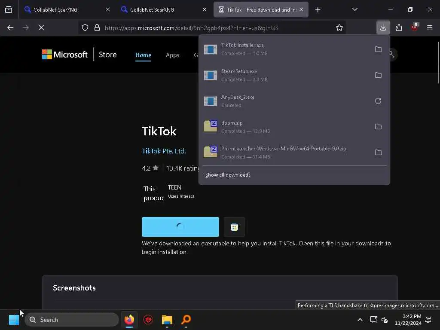Click the Microsoft logo
Viewport: 440px width, 330px height.
coord(65,55)
